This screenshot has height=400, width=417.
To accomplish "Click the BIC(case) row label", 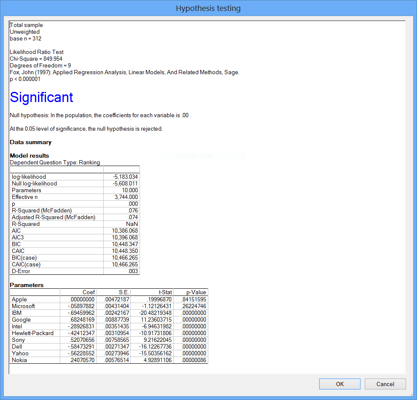I will [24, 258].
